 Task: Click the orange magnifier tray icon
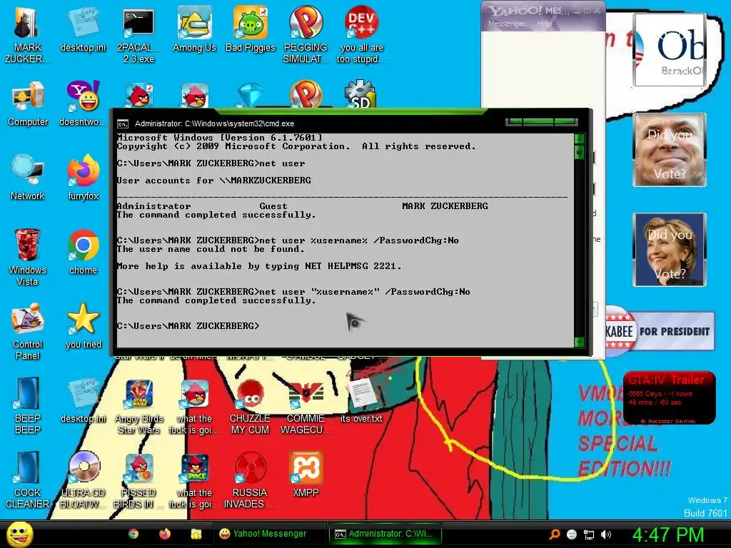tap(554, 534)
